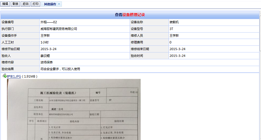Click the (1.91MB) file size text
This screenshot has width=261, height=140.
tap(29, 76)
